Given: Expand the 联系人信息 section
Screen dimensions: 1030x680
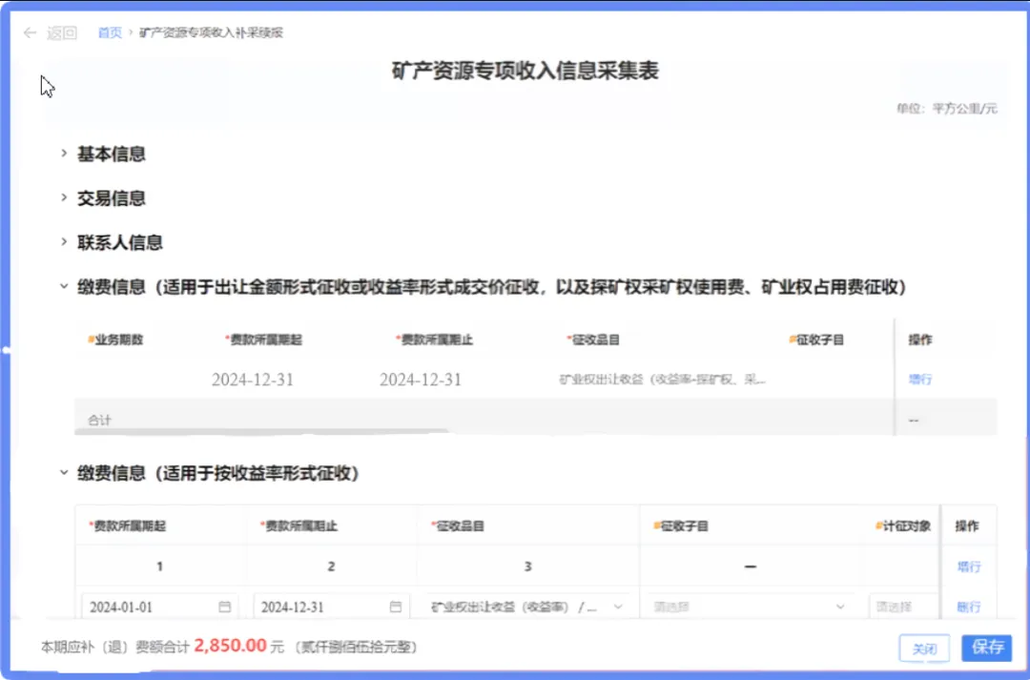Looking at the screenshot, I should tap(63, 242).
